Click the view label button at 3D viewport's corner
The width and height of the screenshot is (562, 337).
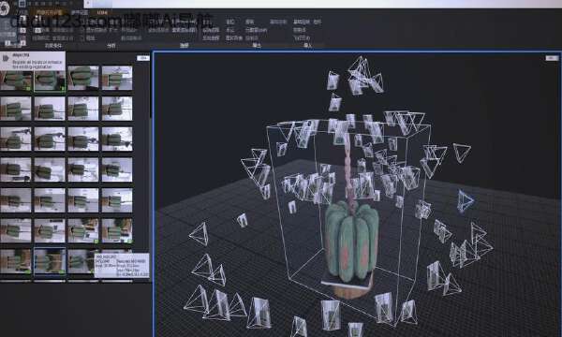[552, 58]
